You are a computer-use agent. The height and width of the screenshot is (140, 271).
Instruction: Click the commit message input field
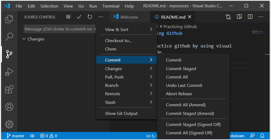[60, 29]
